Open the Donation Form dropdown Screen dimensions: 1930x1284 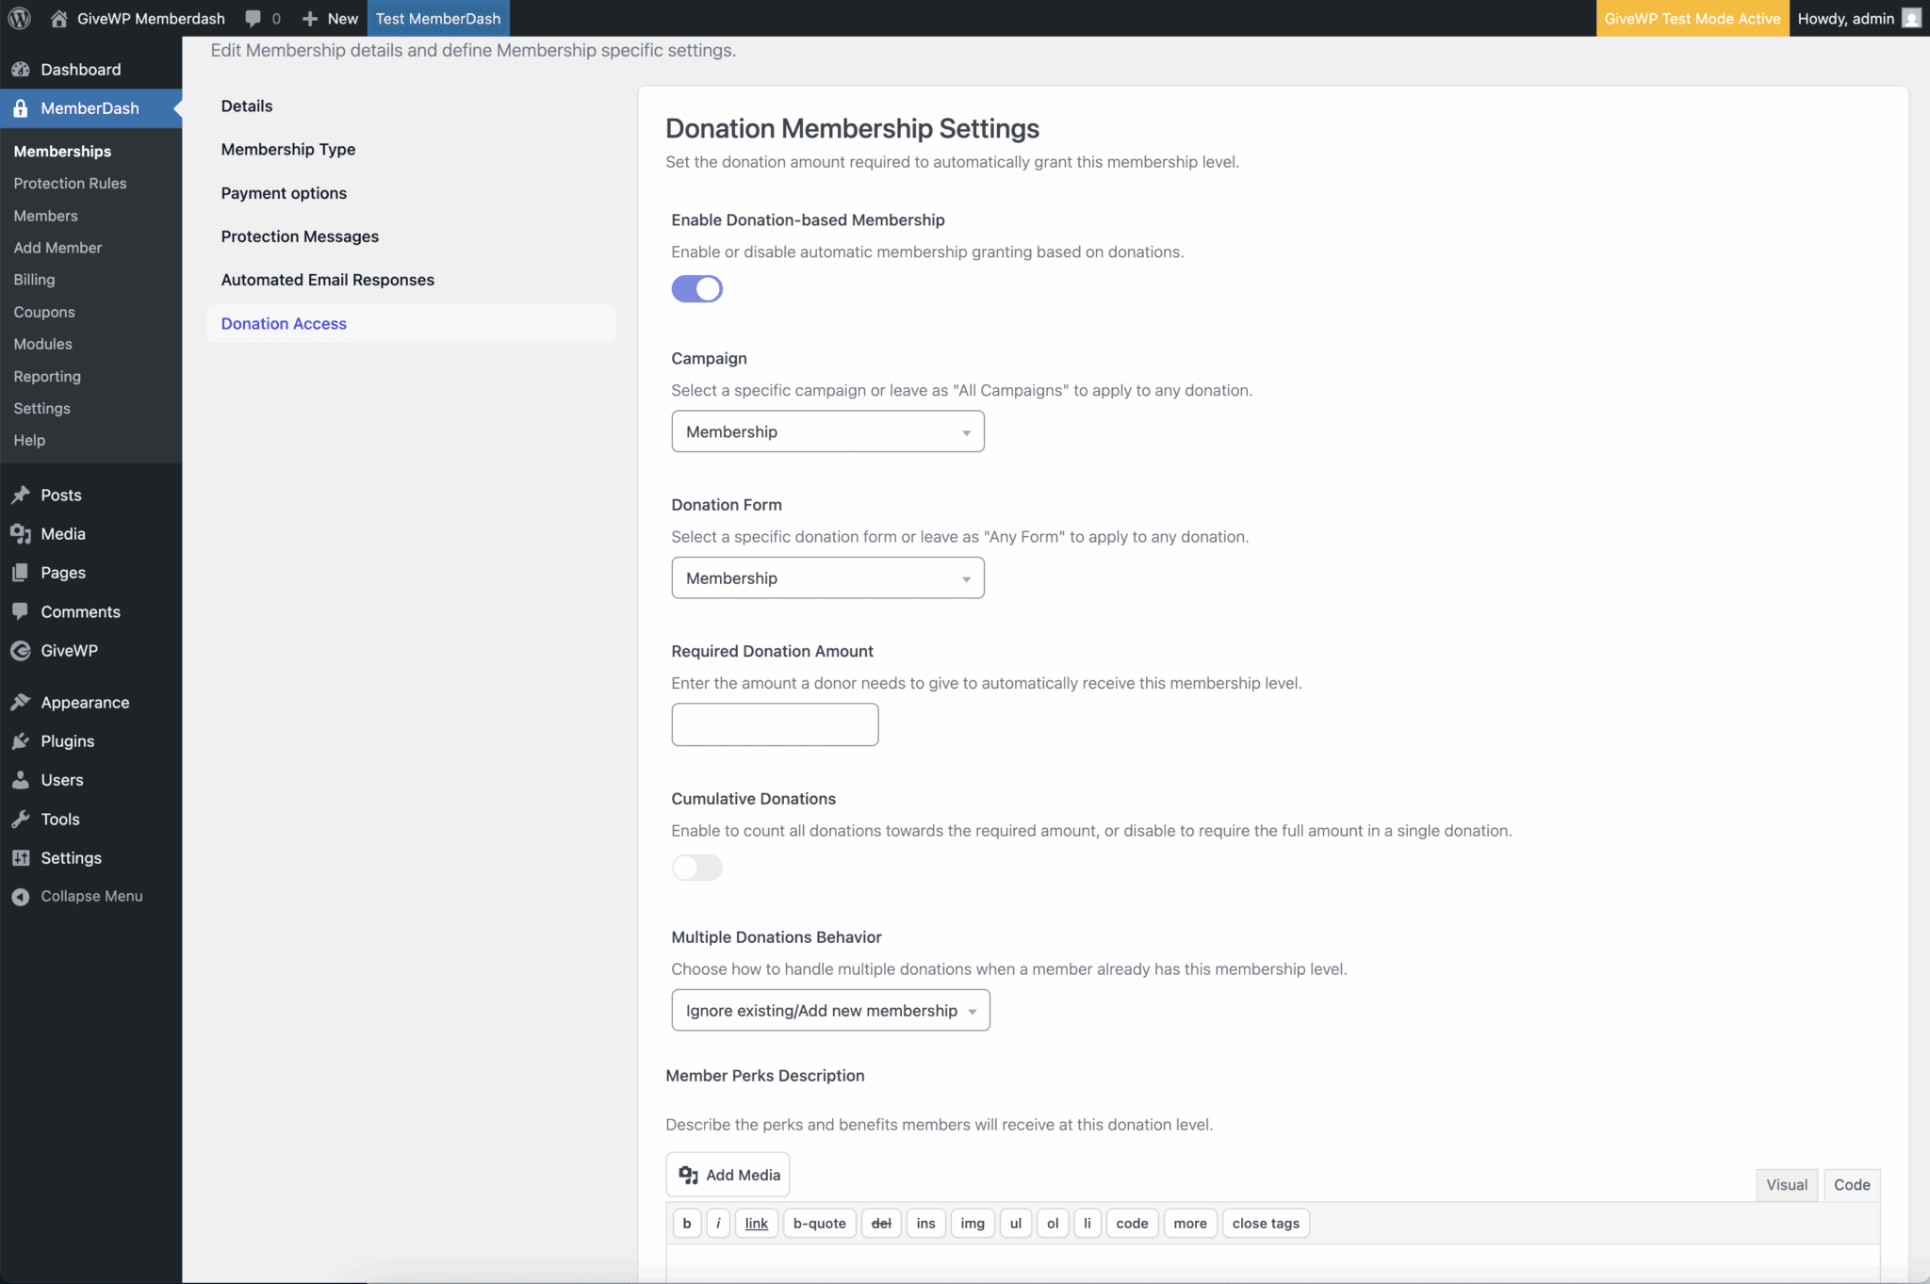tap(827, 577)
